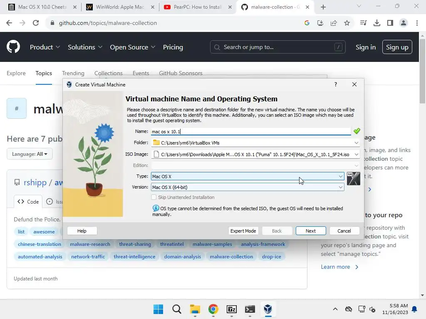Switch to the PearPC: How to Install tab
The width and height of the screenshot is (426, 319).
tap(198, 7)
